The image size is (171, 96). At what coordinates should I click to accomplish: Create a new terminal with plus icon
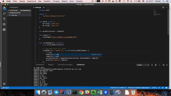(152, 65)
